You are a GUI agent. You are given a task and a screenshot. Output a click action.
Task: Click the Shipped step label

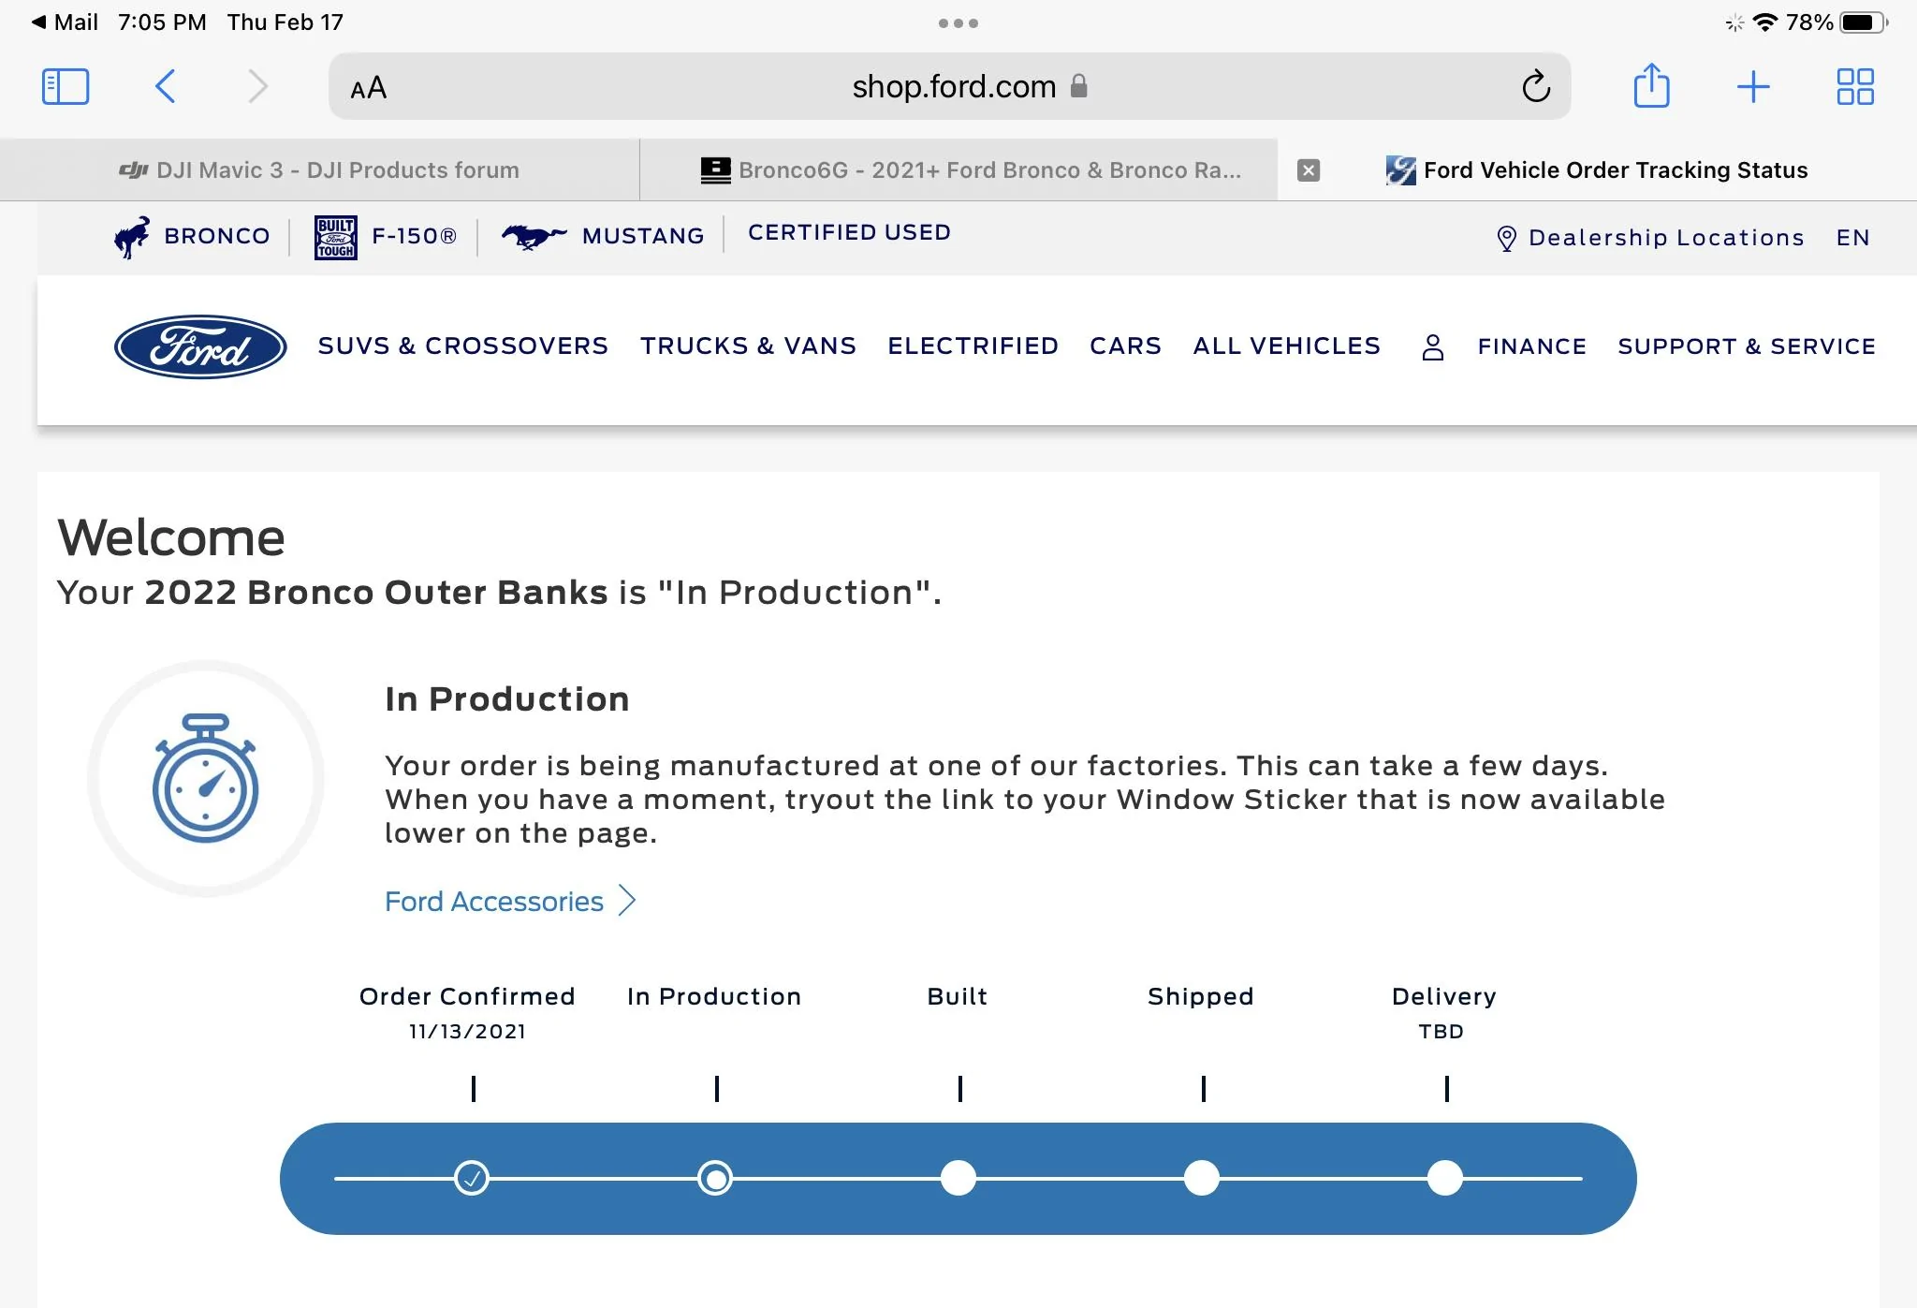[x=1201, y=996]
